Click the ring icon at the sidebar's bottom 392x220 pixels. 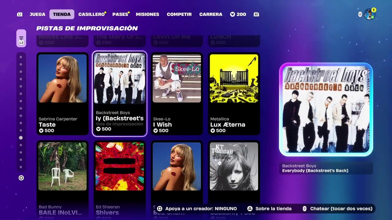click(21, 178)
